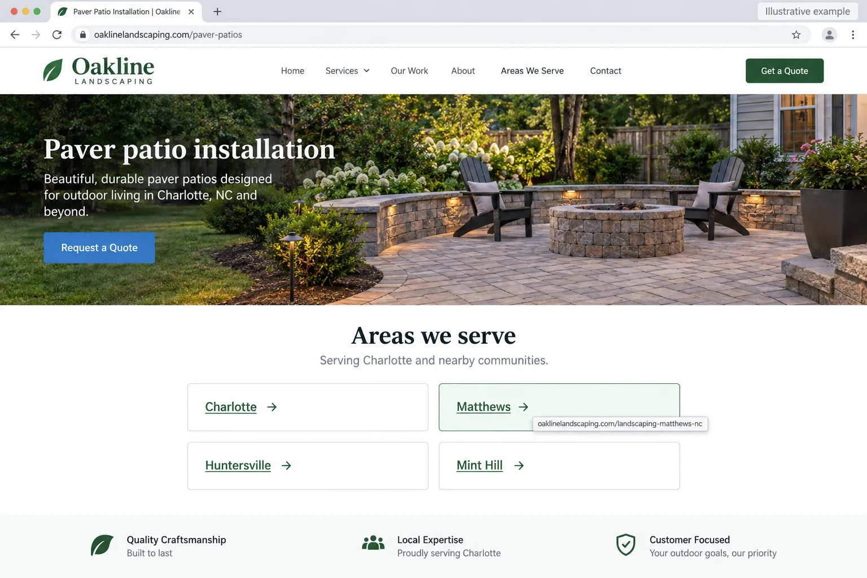Reload the page with the refresh icon
This screenshot has height=578, width=867.
click(57, 35)
